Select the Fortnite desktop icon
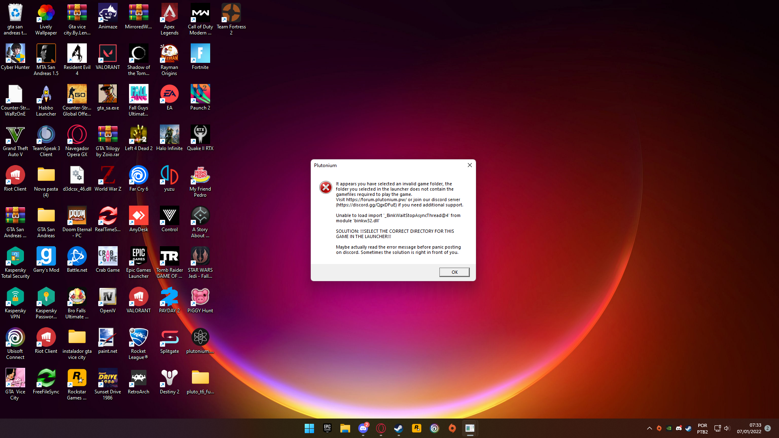The width and height of the screenshot is (779, 438). [x=200, y=57]
